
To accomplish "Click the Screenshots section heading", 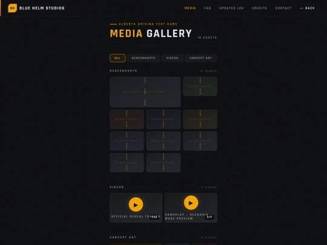I will pyautogui.click(x=124, y=71).
